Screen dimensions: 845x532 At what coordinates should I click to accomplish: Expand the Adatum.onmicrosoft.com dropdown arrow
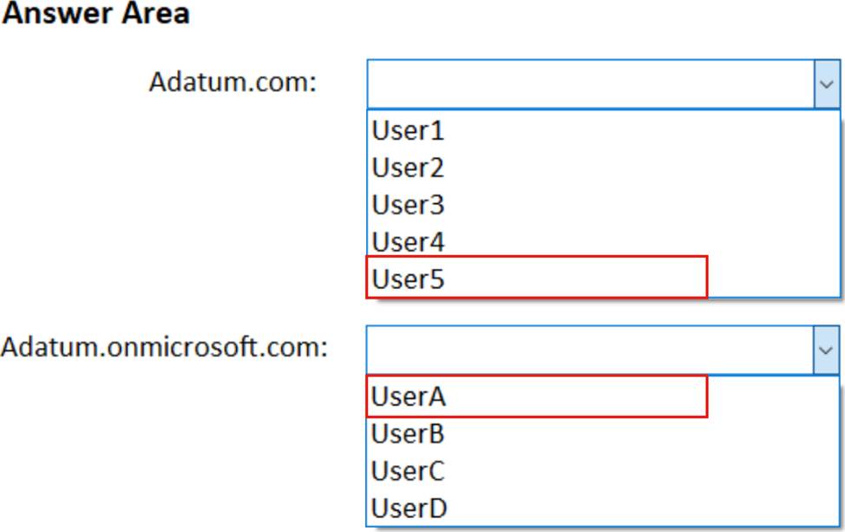826,350
